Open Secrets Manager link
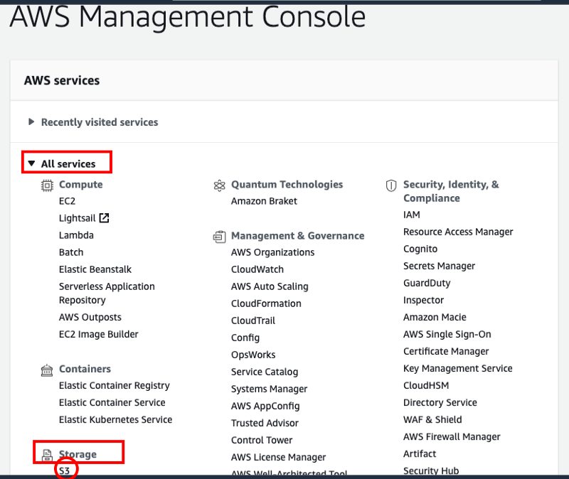This screenshot has width=569, height=479. (x=439, y=267)
